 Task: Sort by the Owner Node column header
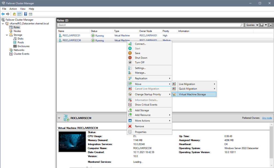(150, 31)
